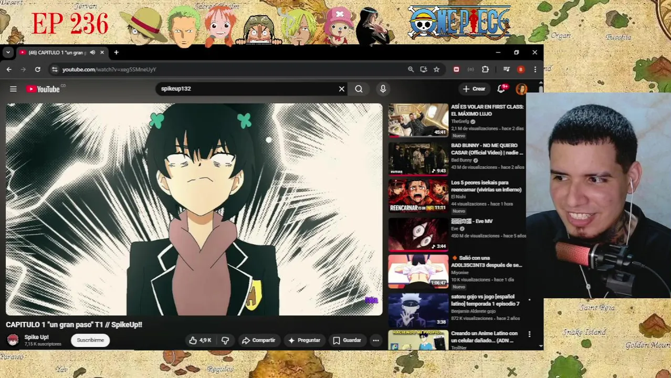Save the video with Guardar
This screenshot has height=378, width=671.
(x=347, y=340)
